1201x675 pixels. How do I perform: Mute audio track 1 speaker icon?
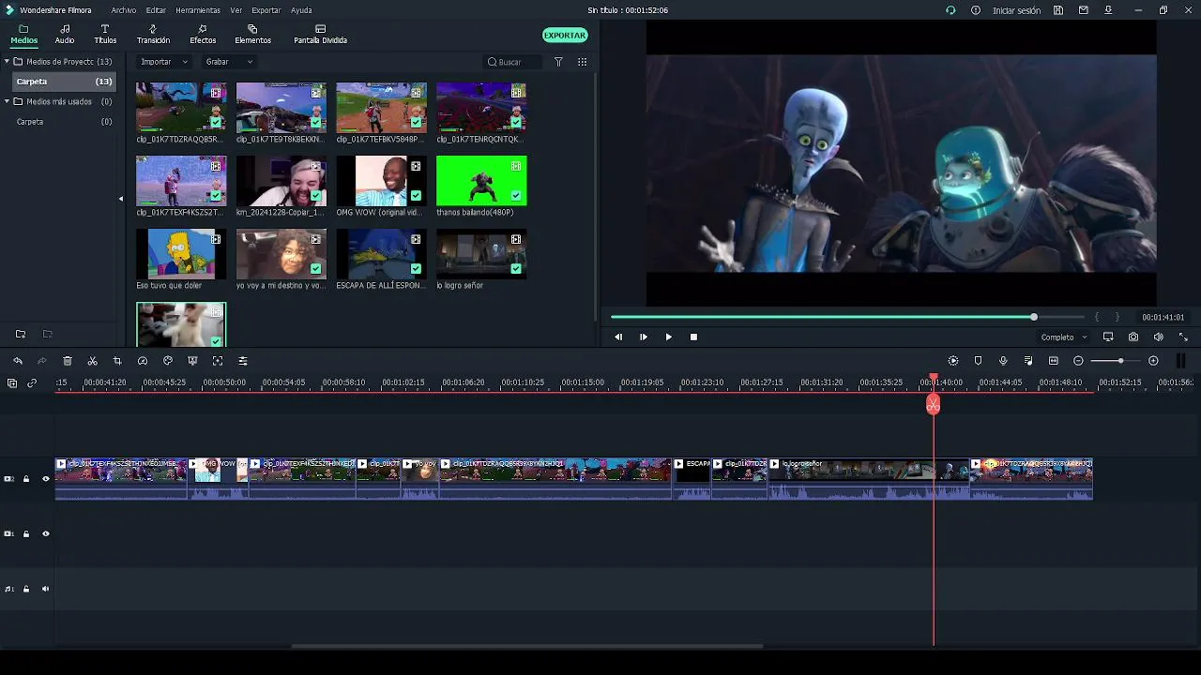click(x=45, y=590)
